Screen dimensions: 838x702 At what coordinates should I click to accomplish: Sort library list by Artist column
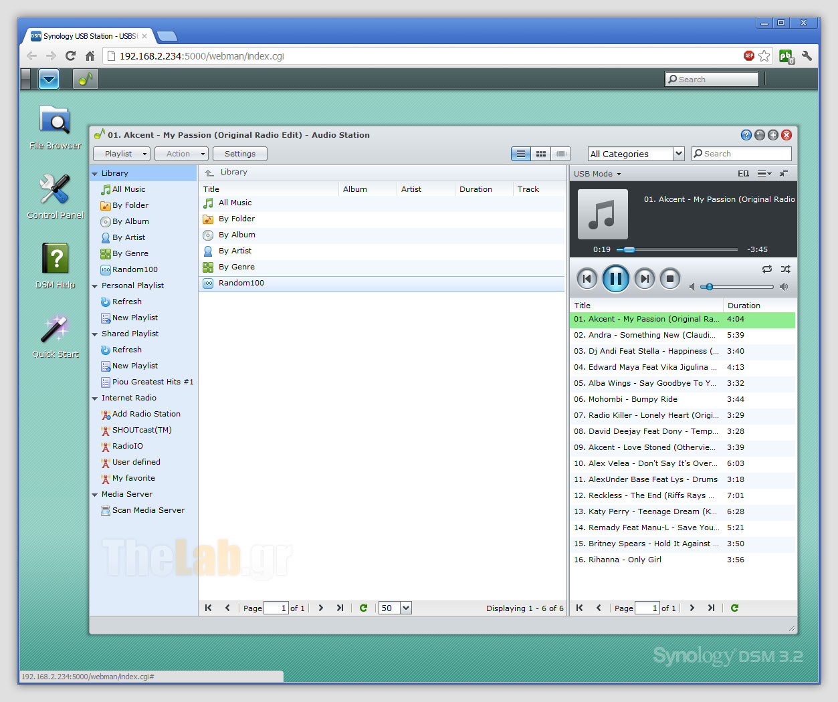(x=425, y=189)
